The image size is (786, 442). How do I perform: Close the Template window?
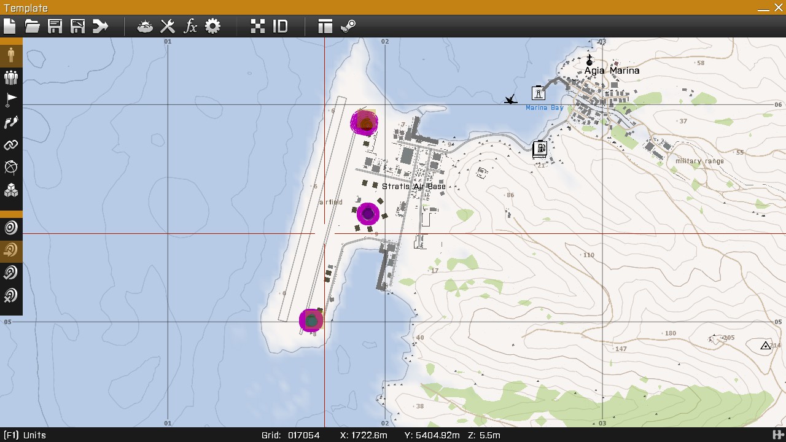(x=779, y=9)
